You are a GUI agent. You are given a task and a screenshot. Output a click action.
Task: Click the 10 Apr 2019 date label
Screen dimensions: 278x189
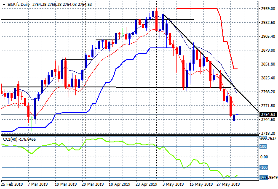coord(119,184)
